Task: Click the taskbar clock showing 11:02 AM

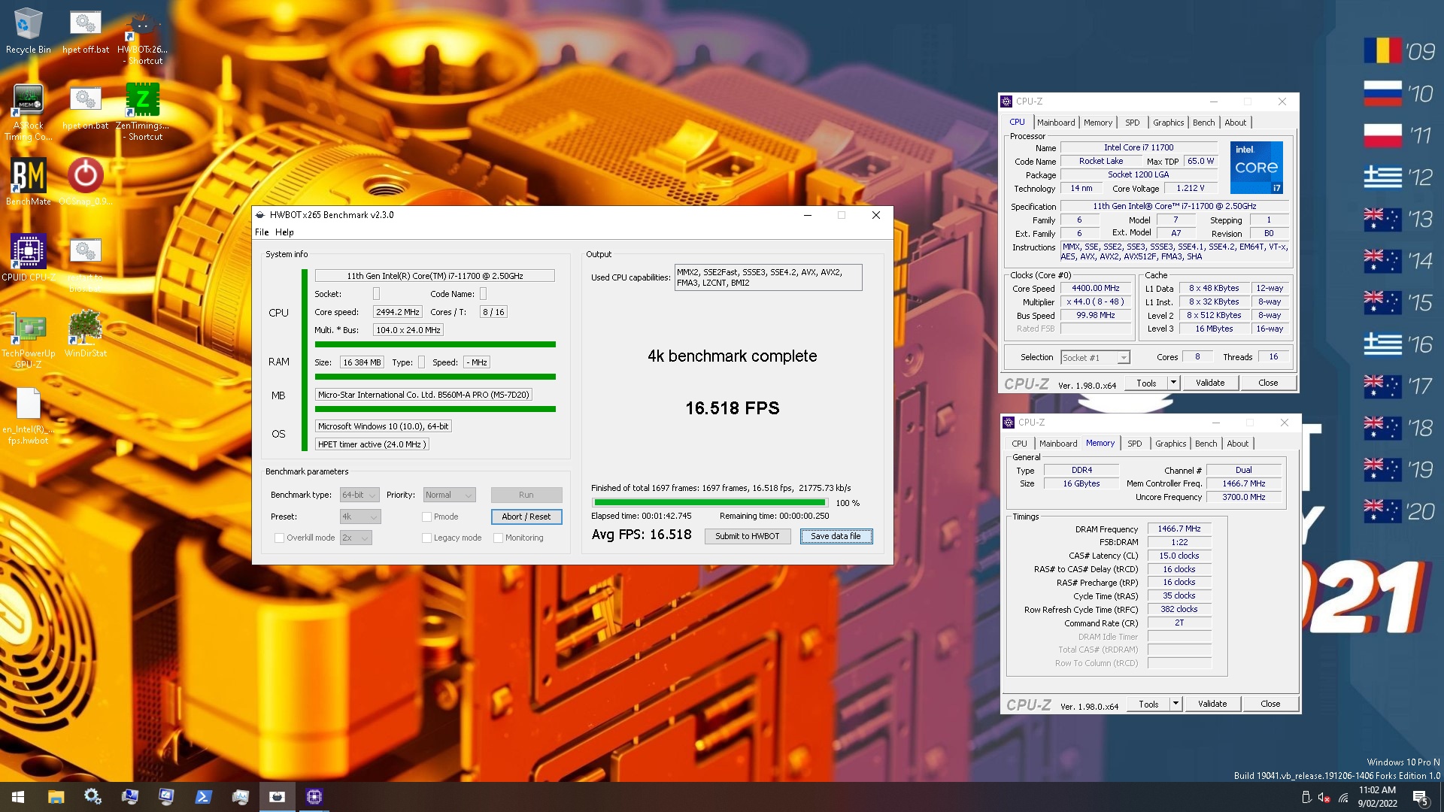Action: coord(1377,797)
